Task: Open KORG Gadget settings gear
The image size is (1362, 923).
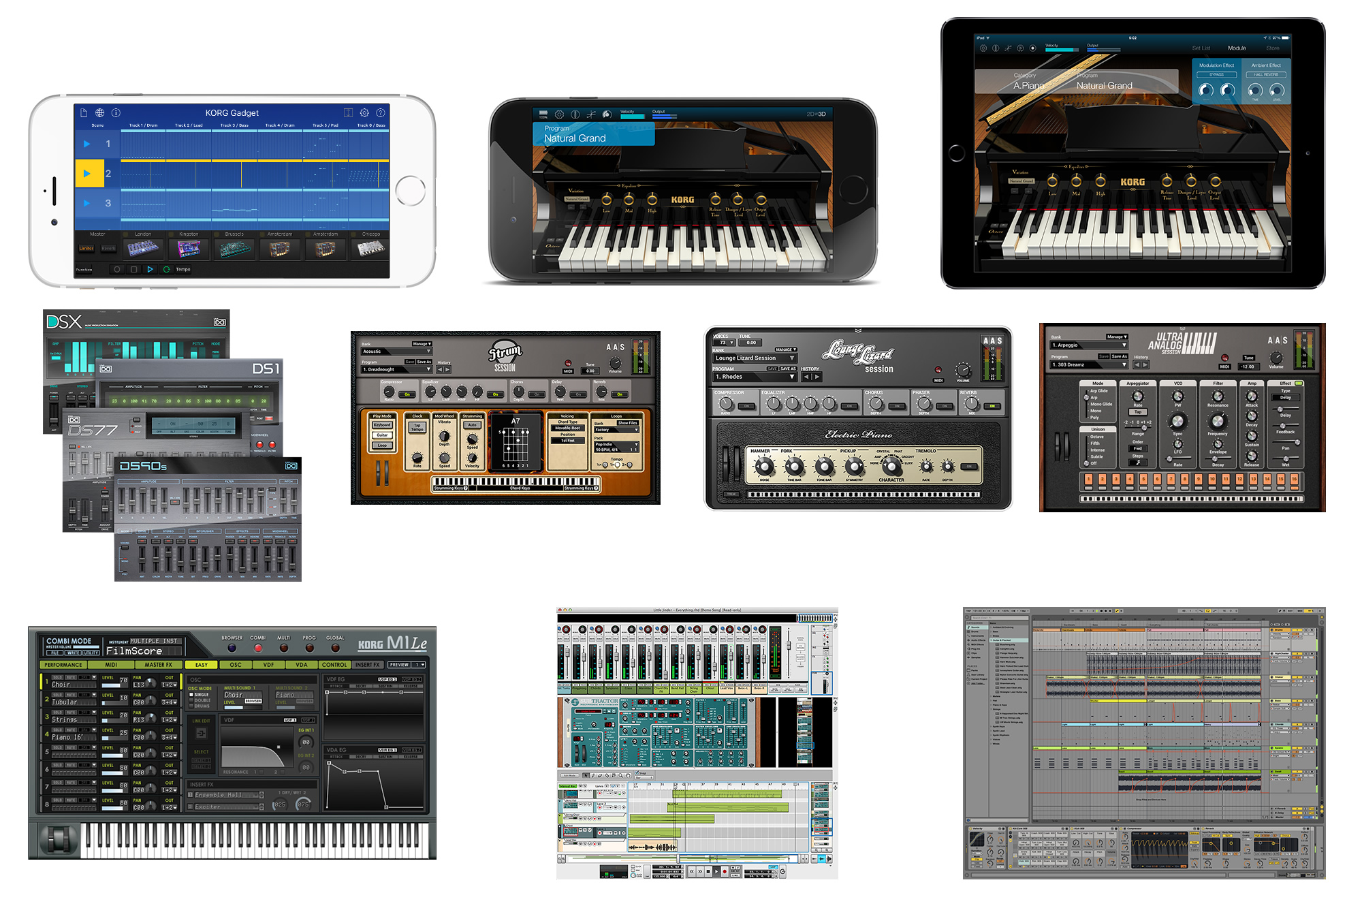Action: click(364, 112)
